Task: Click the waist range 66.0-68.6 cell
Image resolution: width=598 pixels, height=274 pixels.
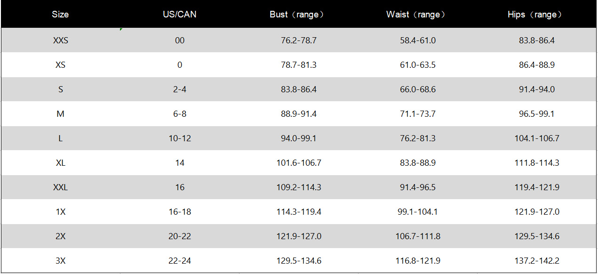Action: [x=417, y=89]
